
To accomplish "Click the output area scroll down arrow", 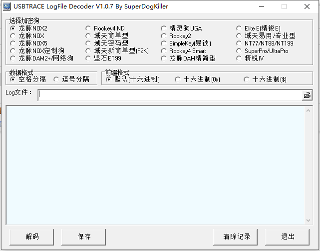I will tap(308, 220).
